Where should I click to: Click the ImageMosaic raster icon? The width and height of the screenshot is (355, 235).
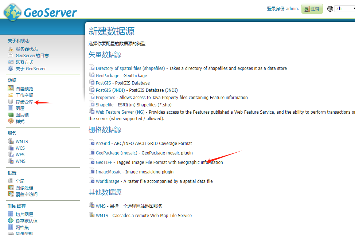pos(92,171)
